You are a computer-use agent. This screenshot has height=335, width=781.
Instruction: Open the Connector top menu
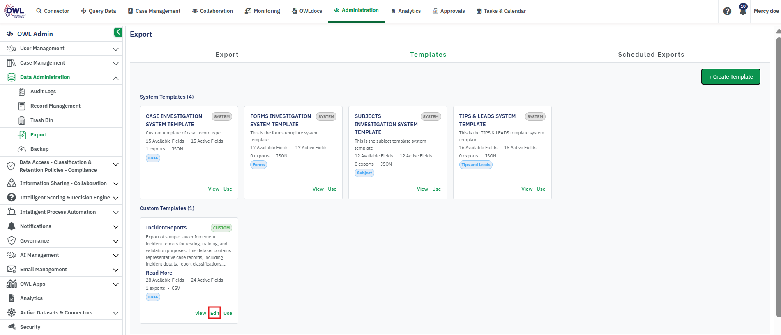[53, 11]
